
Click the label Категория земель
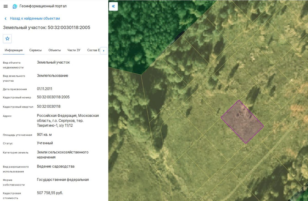(16, 153)
